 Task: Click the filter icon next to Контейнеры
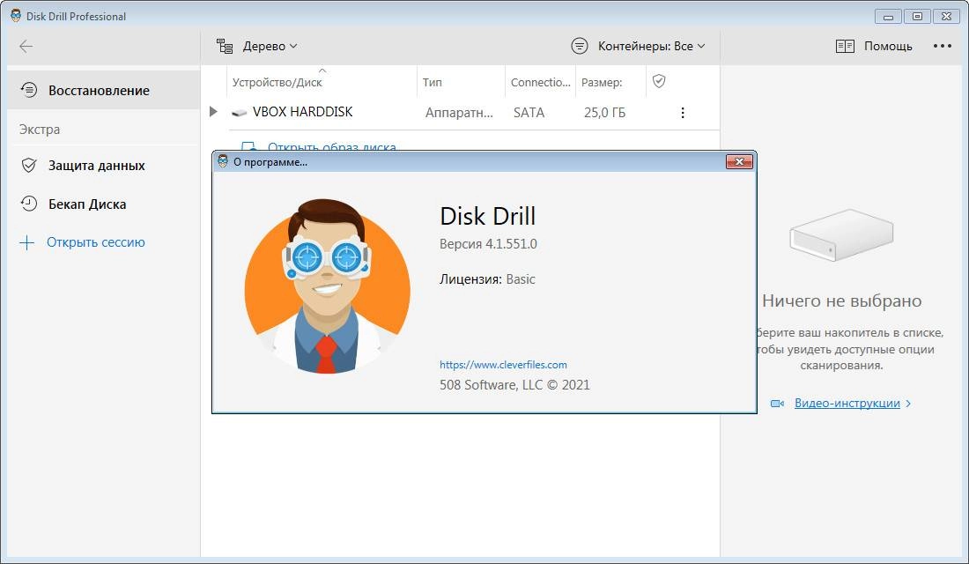(579, 47)
